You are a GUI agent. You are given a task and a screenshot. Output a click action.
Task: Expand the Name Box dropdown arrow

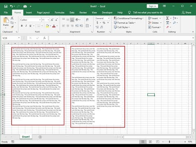click(x=19, y=38)
